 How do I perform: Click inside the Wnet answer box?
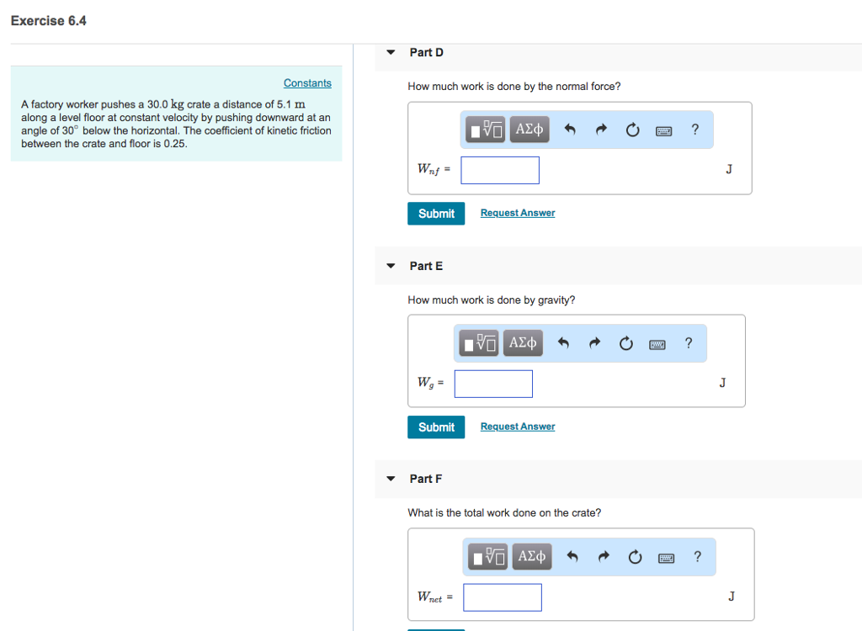pyautogui.click(x=502, y=597)
